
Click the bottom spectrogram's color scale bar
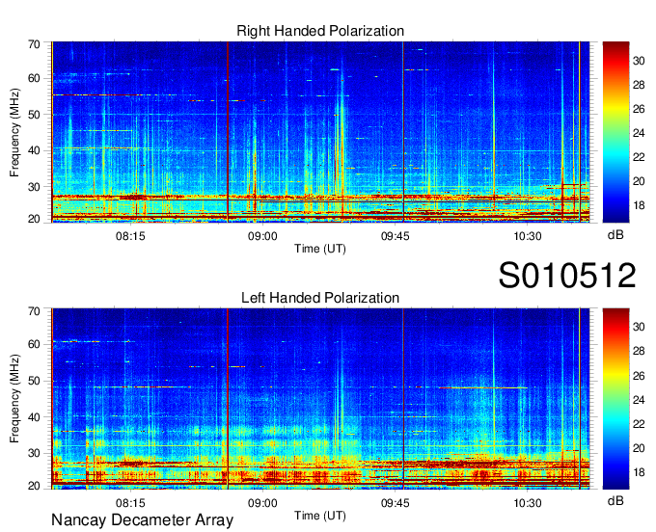click(615, 399)
